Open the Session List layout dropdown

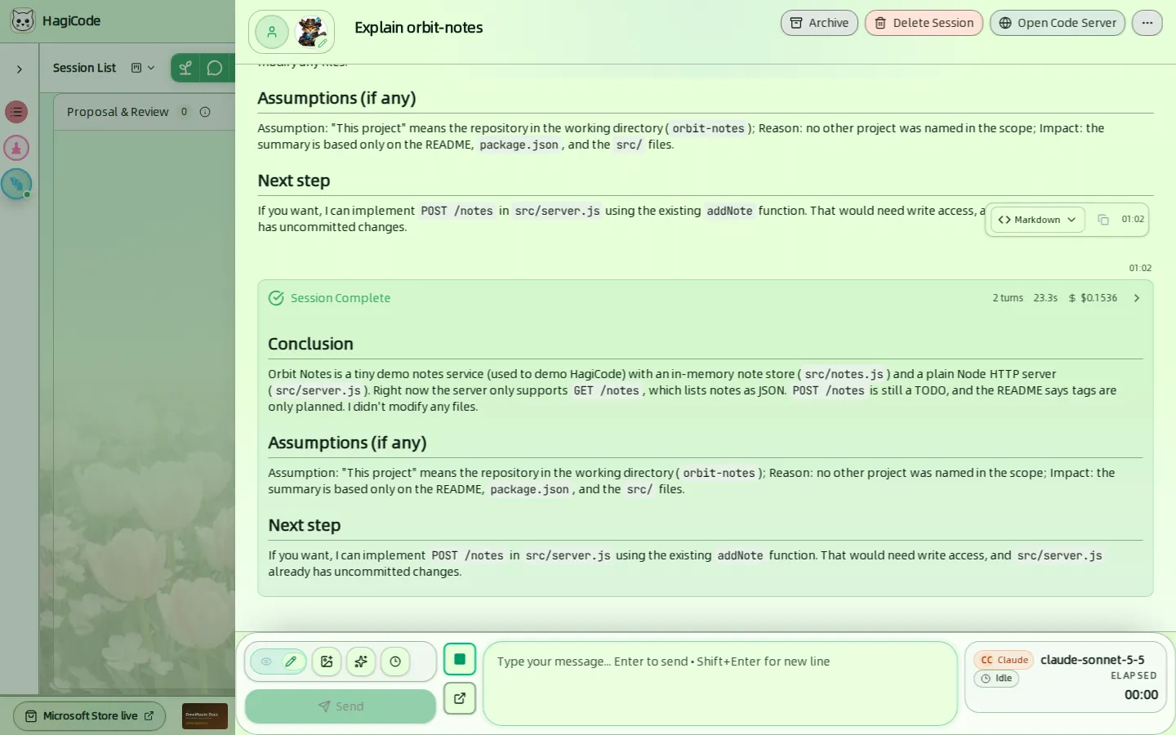(x=143, y=68)
